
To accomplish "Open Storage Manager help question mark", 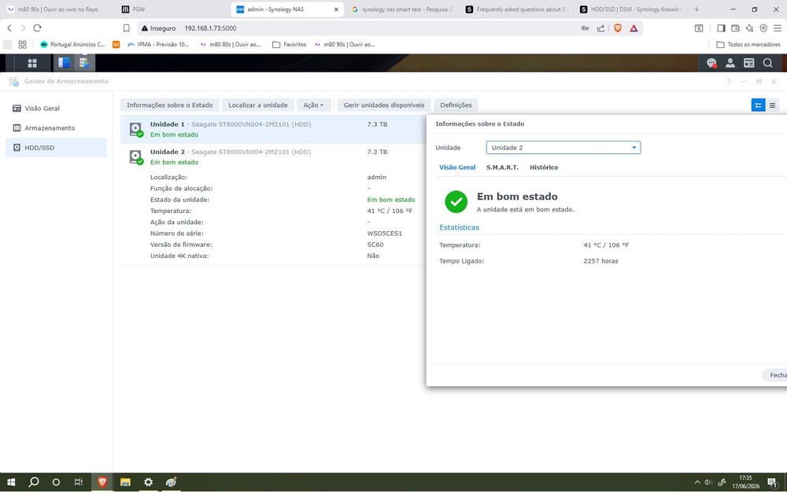I will coord(728,81).
